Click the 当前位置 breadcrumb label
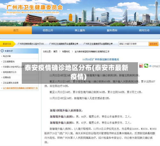 click(47, 52)
